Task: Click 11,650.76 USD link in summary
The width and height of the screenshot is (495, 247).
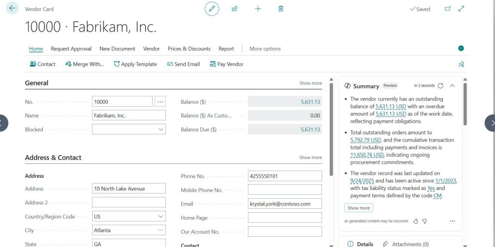Action: point(367,155)
